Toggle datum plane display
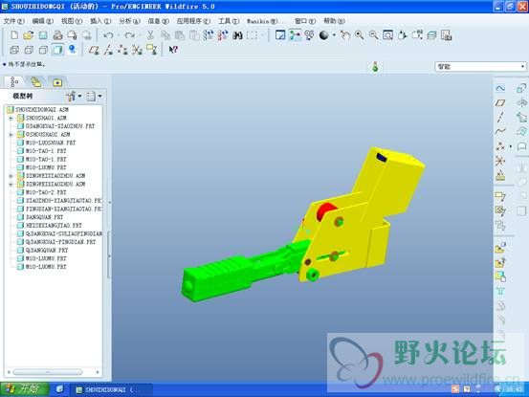Image resolution: width=529 pixels, height=397 pixels. pyautogui.click(x=94, y=50)
